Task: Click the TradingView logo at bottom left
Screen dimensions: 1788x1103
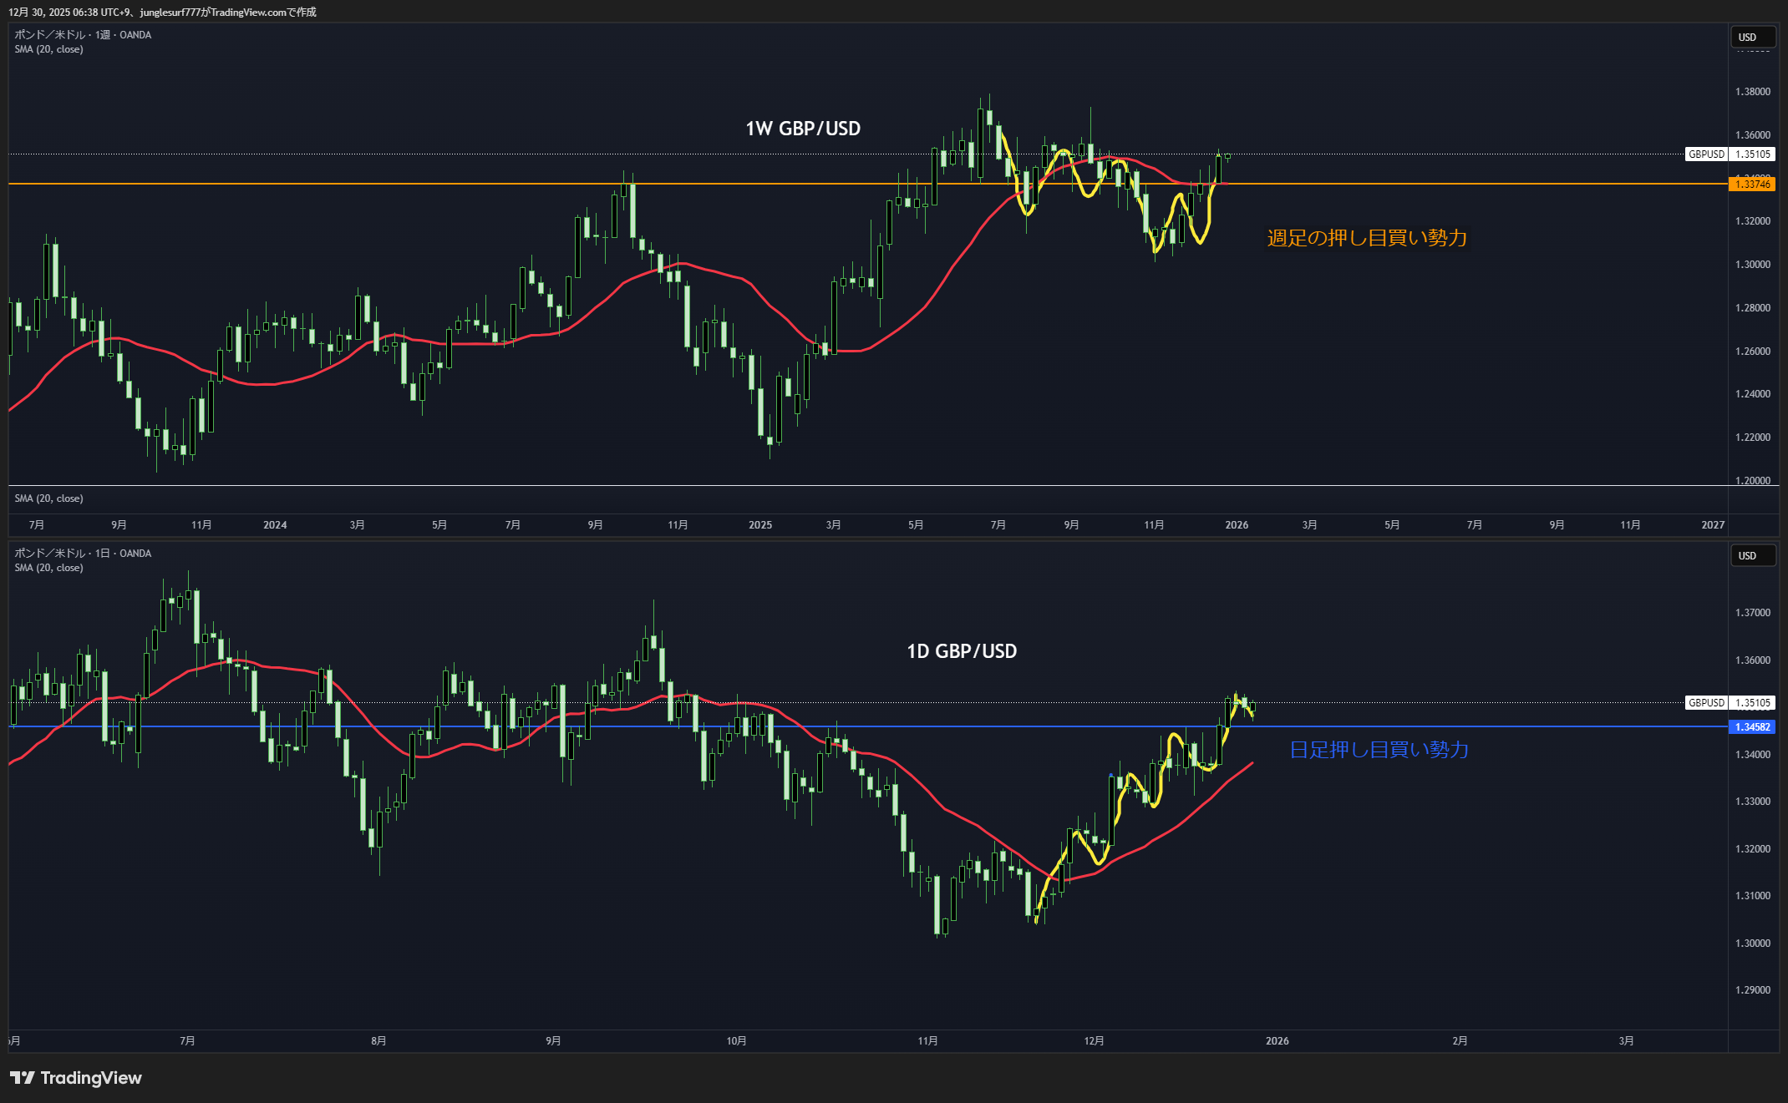Action: [76, 1078]
